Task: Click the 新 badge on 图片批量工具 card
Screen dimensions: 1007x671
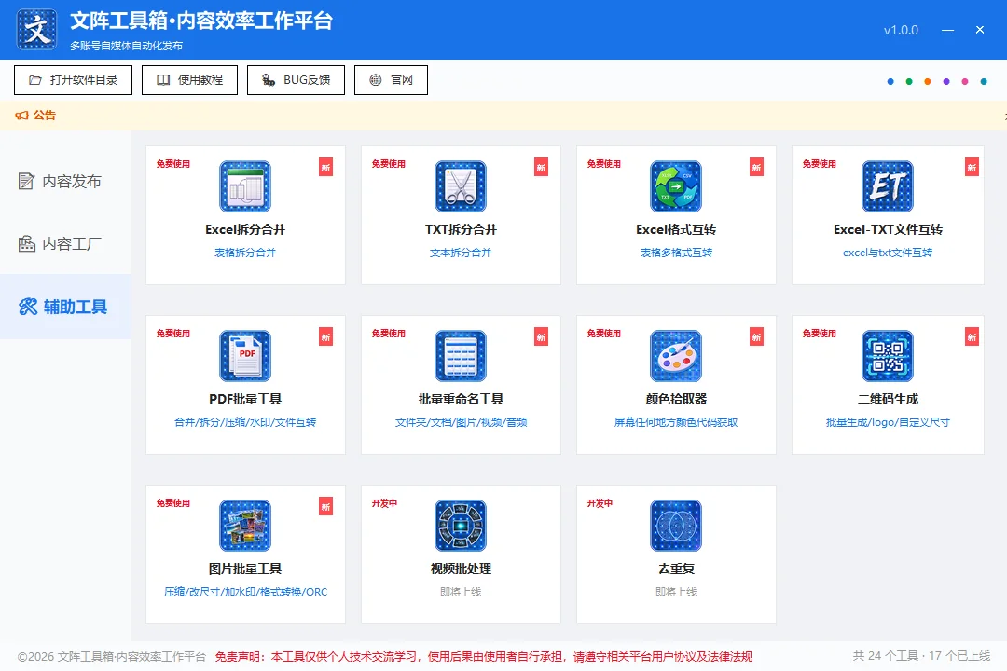Action: [x=326, y=507]
